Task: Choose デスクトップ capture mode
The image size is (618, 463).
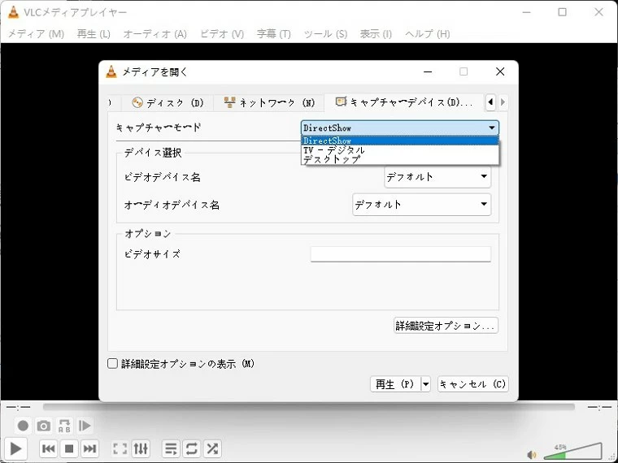Action: click(x=400, y=159)
